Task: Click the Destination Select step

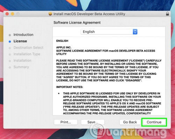Action: pyautogui.click(x=28, y=48)
